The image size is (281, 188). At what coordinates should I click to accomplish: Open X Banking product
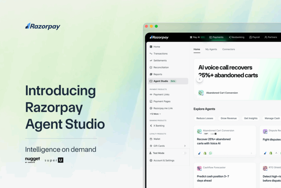coord(157,126)
